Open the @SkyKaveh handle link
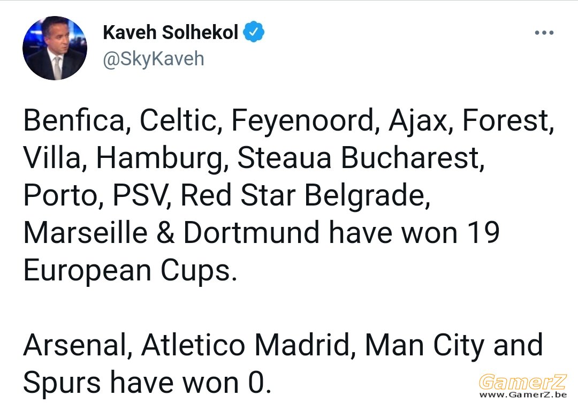 (154, 59)
